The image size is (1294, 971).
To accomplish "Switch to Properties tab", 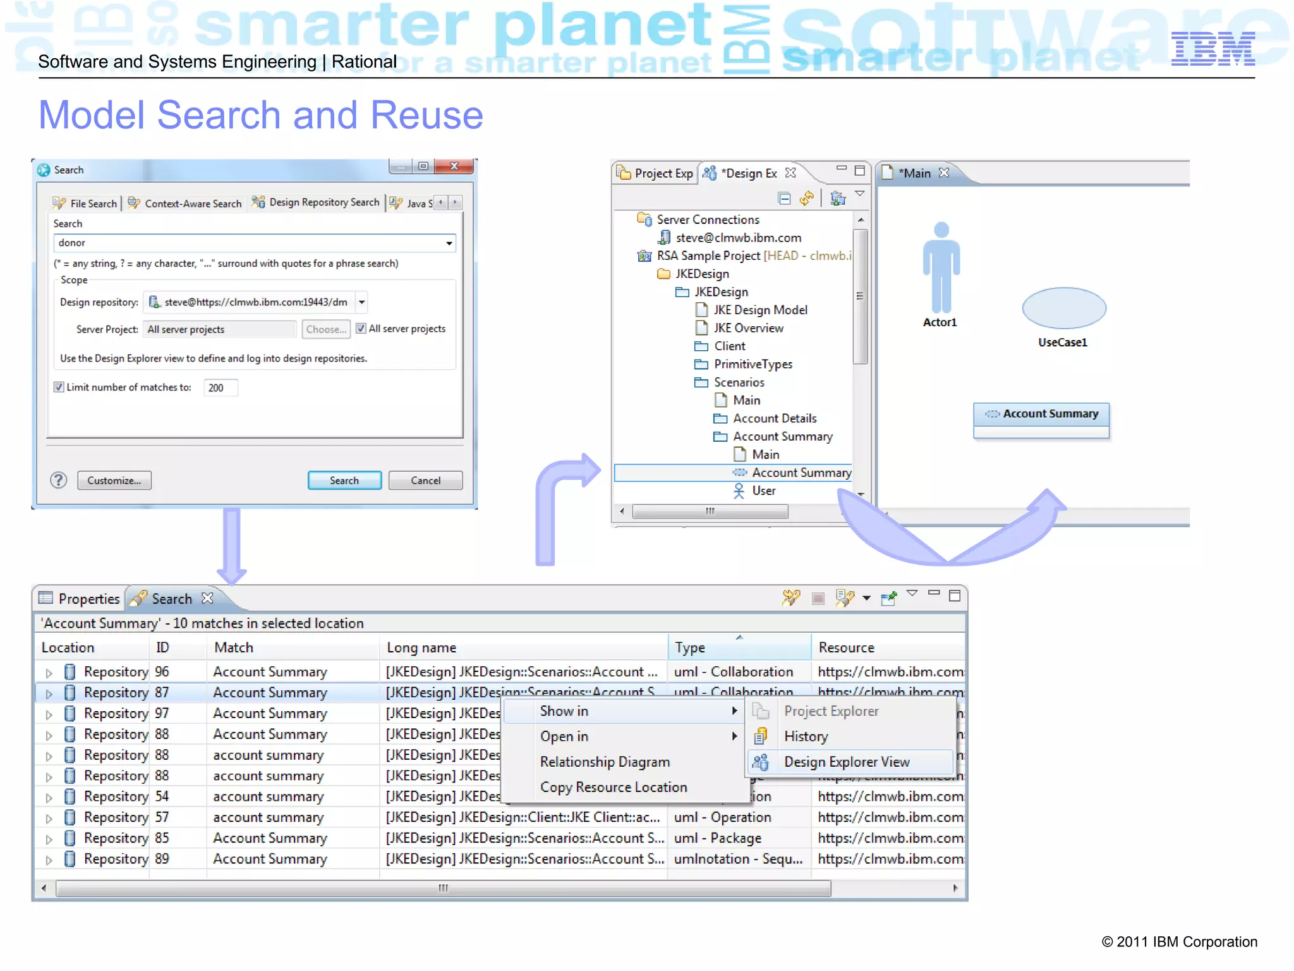I will (80, 599).
